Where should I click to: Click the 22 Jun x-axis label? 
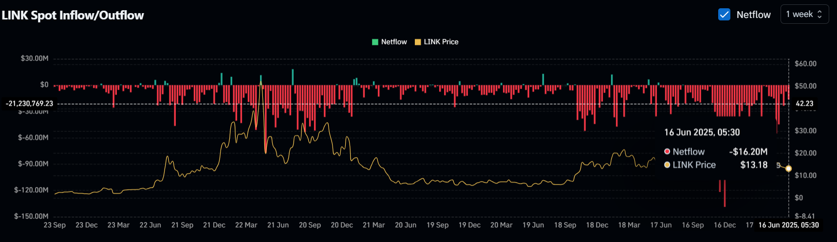pyautogui.click(x=150, y=225)
